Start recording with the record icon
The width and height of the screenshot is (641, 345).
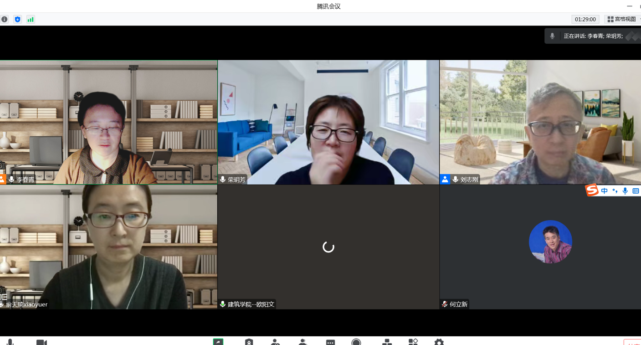pos(356,342)
